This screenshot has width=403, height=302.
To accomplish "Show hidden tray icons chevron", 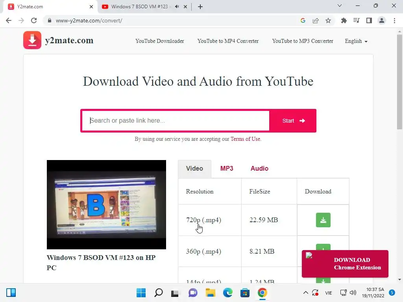I will click(305, 293).
